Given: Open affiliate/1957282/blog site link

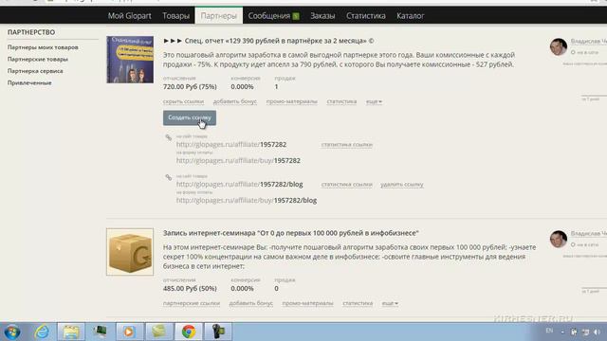Looking at the screenshot, I should click(240, 185).
